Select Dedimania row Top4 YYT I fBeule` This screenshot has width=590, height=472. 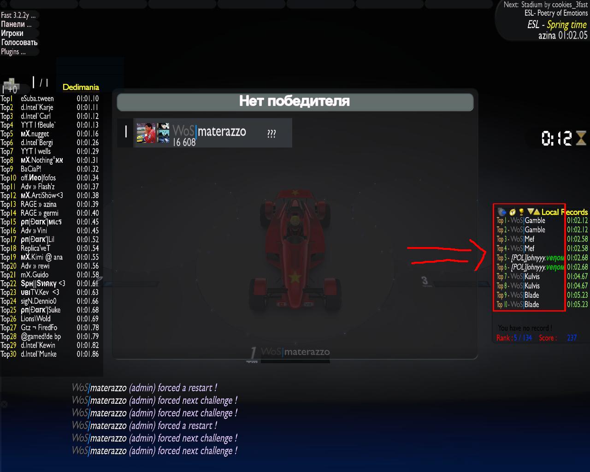click(50, 125)
